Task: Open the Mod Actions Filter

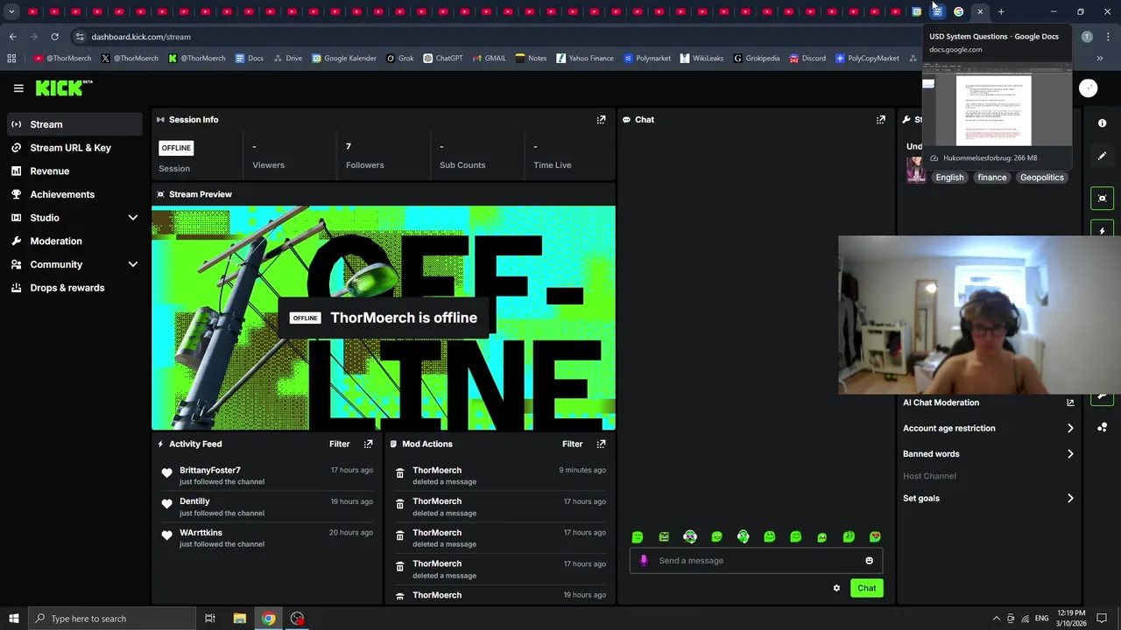Action: click(572, 444)
